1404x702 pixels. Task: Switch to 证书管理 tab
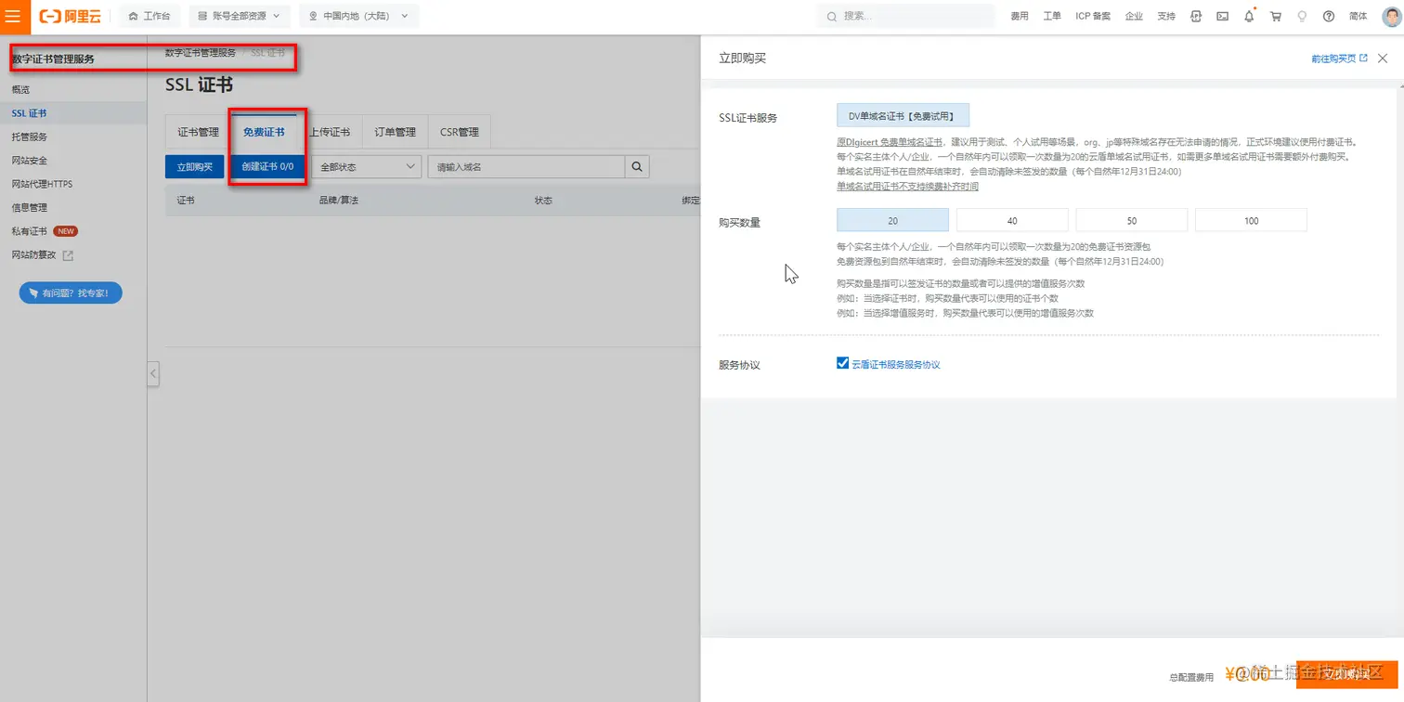[198, 132]
